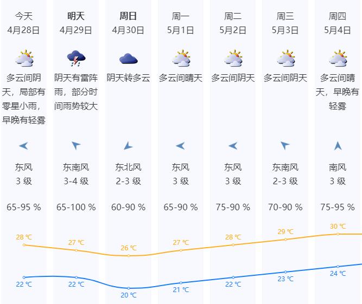Click the east wind arrow for today

23,146
